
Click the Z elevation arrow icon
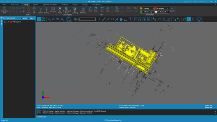click(184, 19)
